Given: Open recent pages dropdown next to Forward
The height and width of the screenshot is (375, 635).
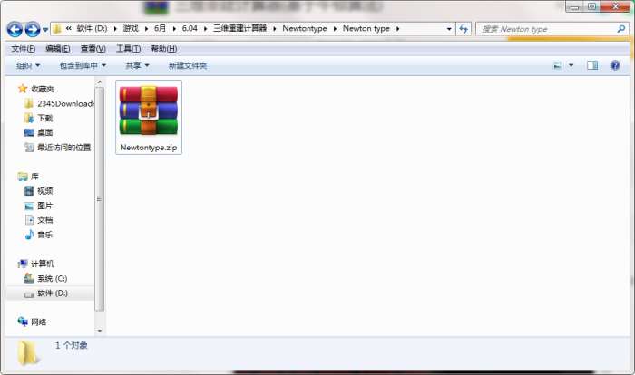Looking at the screenshot, I should point(45,30).
